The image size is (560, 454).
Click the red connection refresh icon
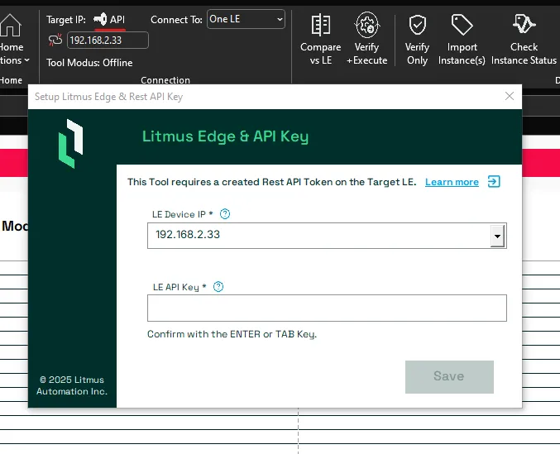coord(55,40)
